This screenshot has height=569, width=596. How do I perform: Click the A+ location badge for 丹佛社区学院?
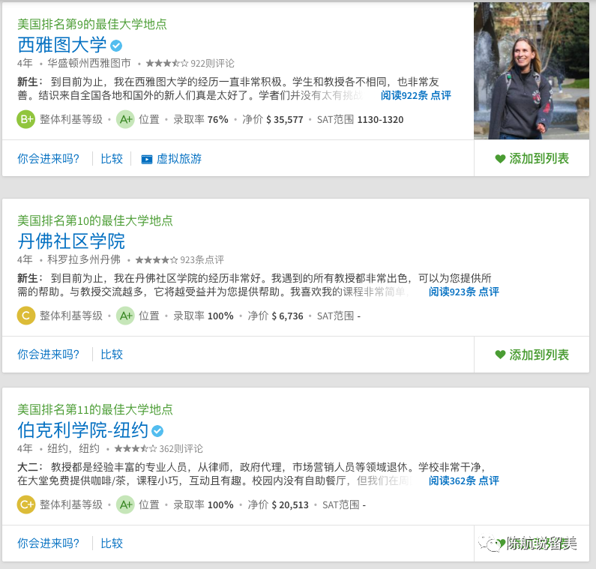(125, 316)
